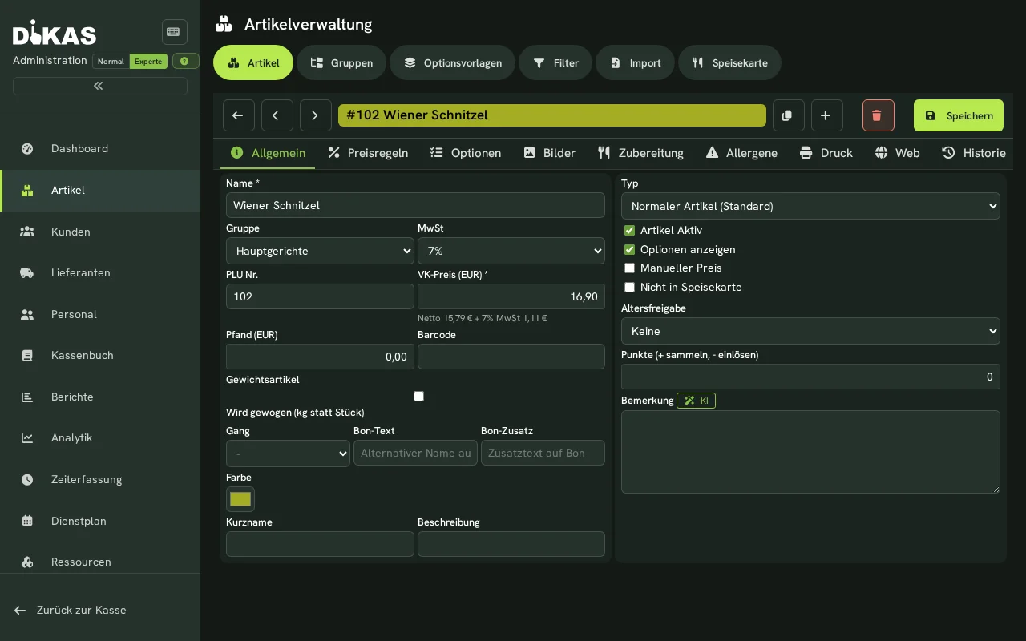Open the Altersfreigabe dropdown
The image size is (1026, 641).
(x=810, y=331)
